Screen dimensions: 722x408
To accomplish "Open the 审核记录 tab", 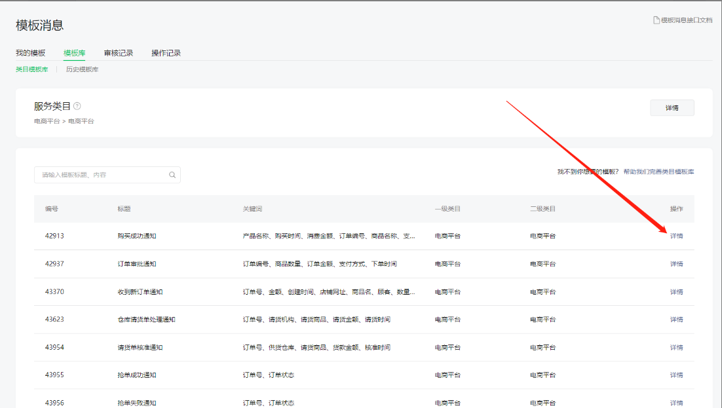I will (119, 53).
